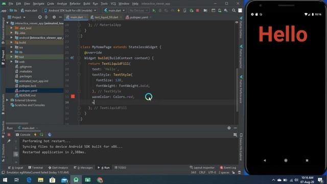Click the editor vertical scrollbar
This screenshot has width=327, height=184.
tap(237, 90)
